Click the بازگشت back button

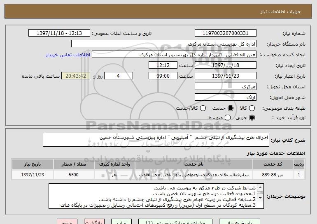pyautogui.click(x=94, y=222)
